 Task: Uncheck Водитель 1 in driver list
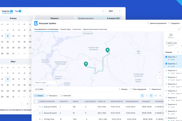pyautogui.click(x=166, y=57)
